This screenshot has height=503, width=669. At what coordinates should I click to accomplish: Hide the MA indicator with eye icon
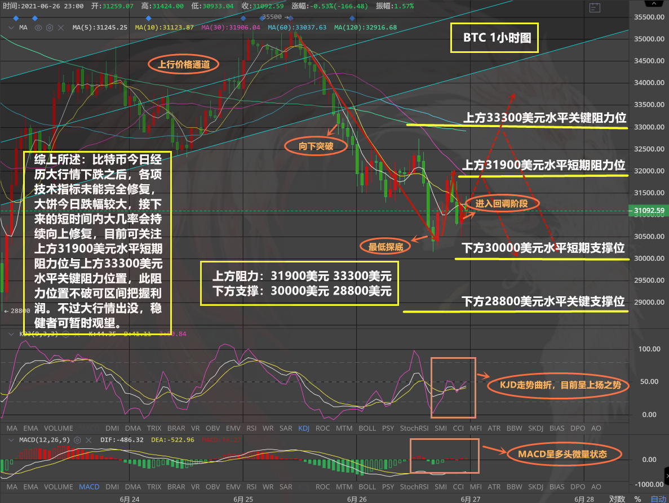coord(38,28)
